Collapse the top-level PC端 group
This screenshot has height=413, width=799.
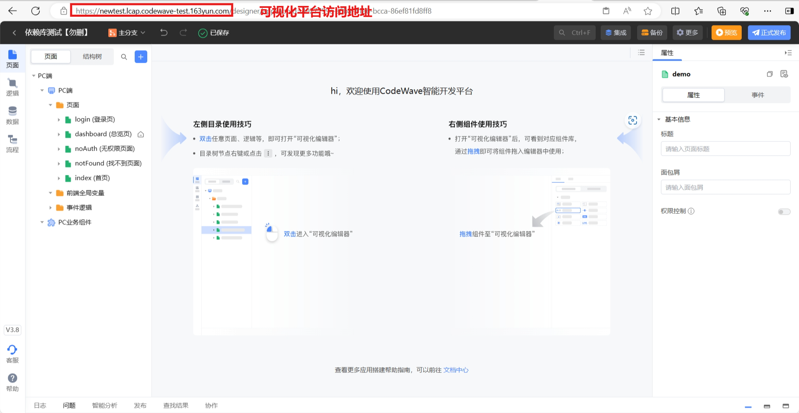click(33, 76)
